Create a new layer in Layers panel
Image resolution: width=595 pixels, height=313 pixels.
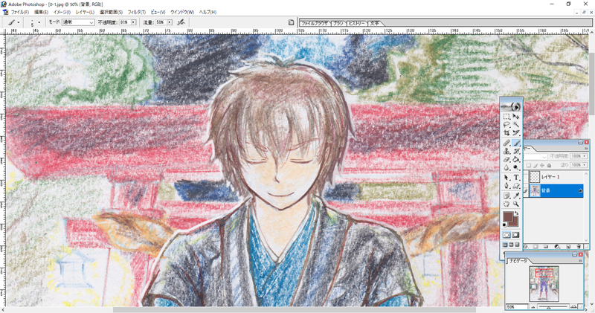click(x=568, y=247)
